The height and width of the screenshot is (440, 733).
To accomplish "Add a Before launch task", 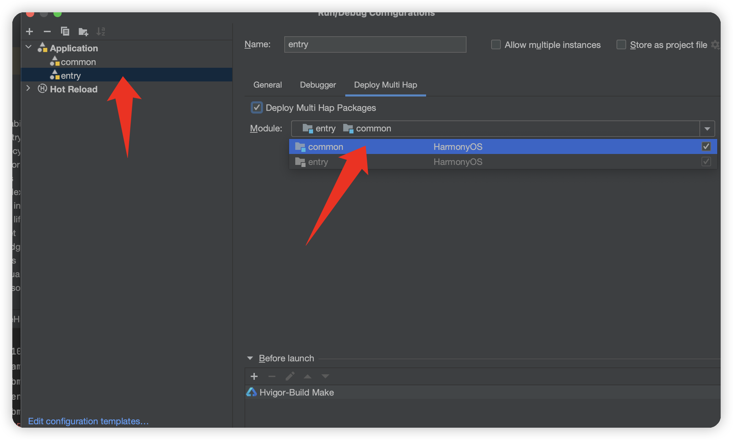I will [x=254, y=376].
